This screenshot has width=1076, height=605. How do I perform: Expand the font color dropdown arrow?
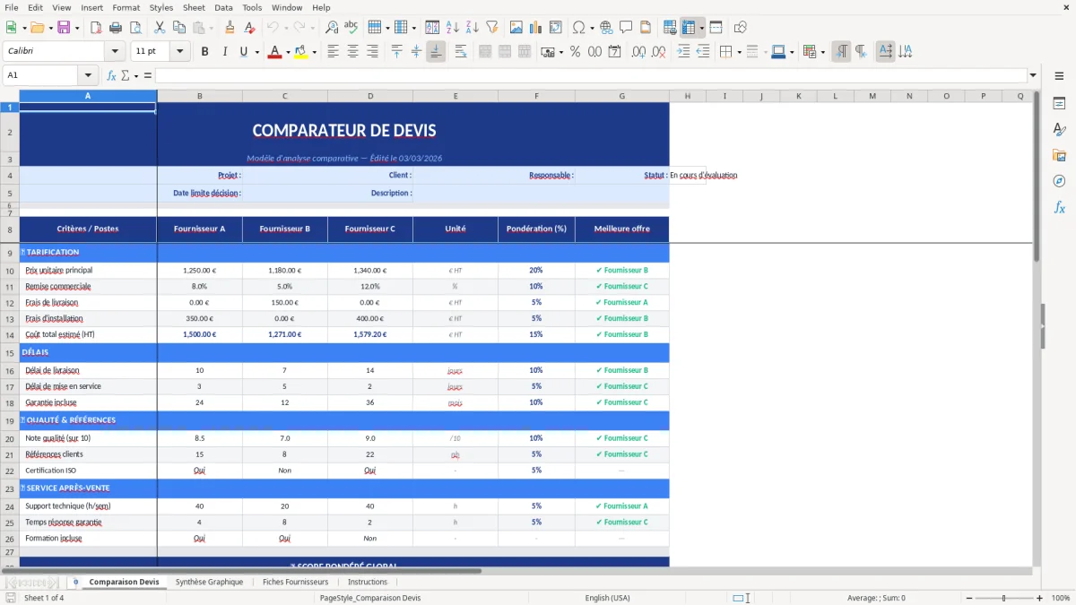click(x=288, y=51)
